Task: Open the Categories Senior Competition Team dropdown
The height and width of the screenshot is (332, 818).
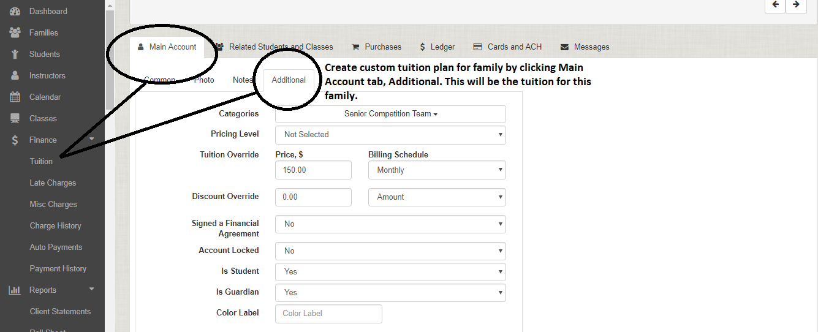Action: coord(390,114)
